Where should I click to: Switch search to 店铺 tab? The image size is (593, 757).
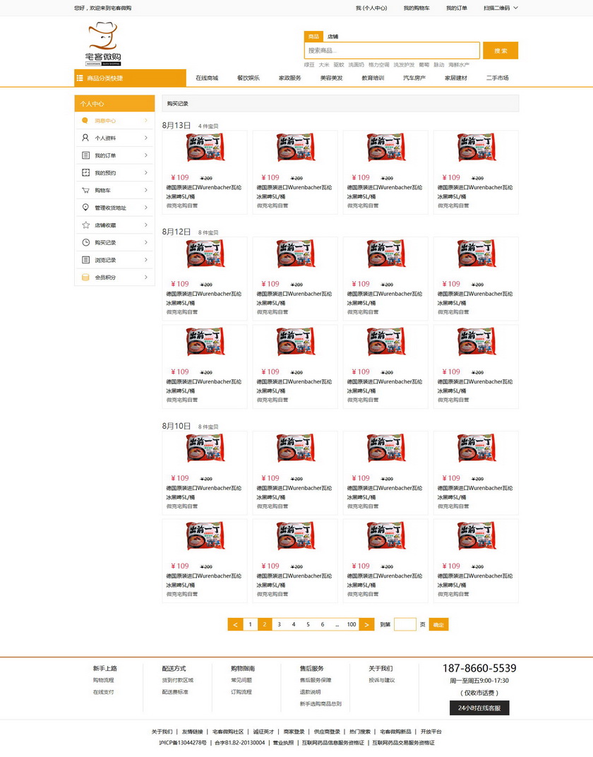333,36
